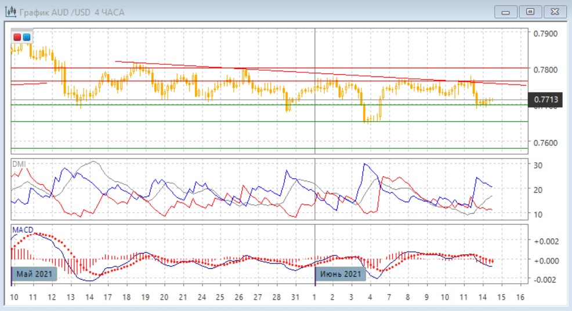Click the +0.002 MACD scale label
The image size is (572, 311).
tap(546, 241)
